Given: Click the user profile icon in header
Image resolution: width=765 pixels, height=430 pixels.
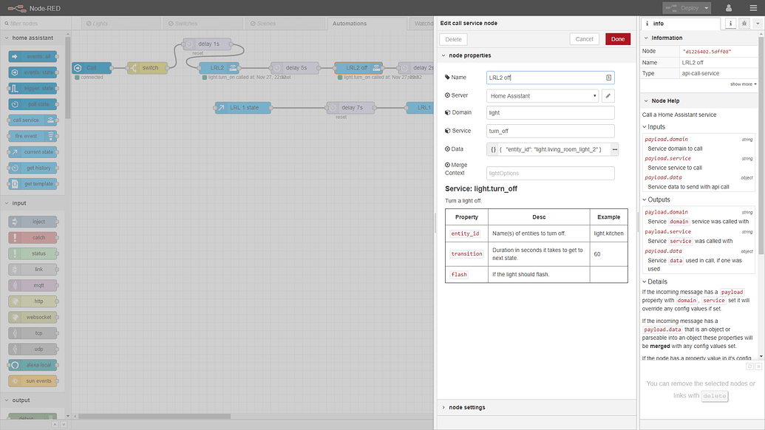Looking at the screenshot, I should click(730, 8).
